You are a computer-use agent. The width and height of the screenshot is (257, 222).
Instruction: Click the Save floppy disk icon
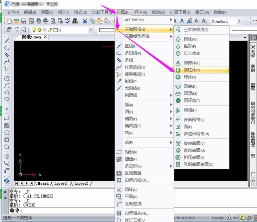(x=24, y=21)
